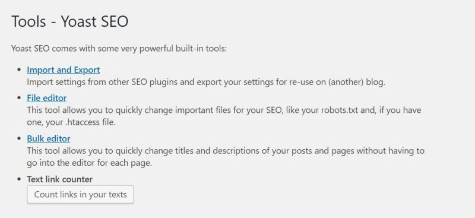Click the Text link counter label

(60, 179)
